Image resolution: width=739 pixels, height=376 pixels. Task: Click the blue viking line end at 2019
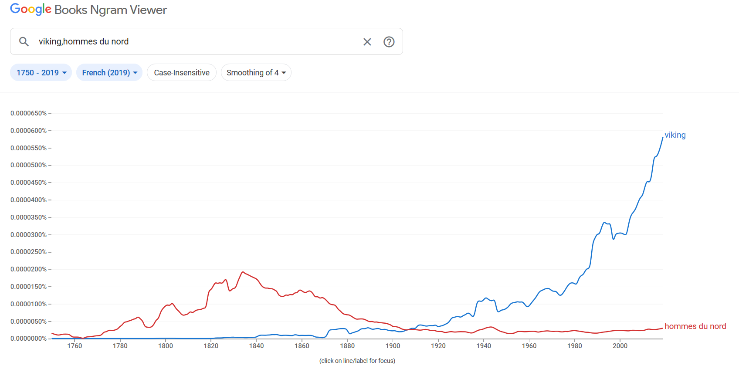(x=662, y=138)
